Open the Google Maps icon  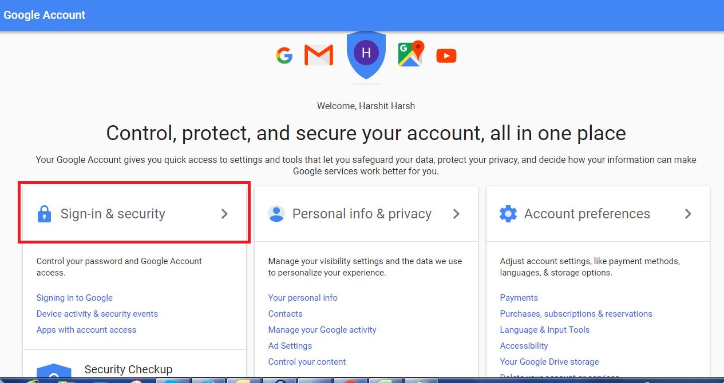coord(411,54)
